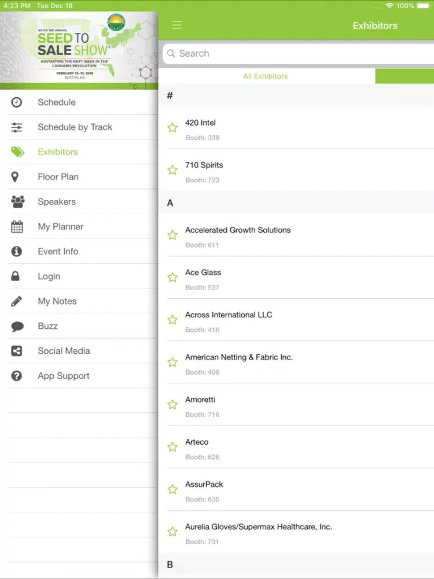Screen dimensions: 434x579
Task: Click the App Support question icon
Action: tap(17, 376)
